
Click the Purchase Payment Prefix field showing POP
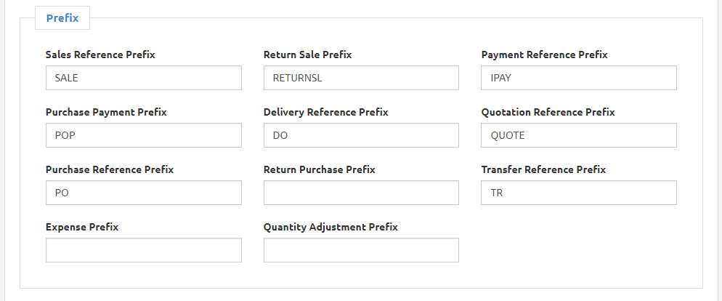143,135
